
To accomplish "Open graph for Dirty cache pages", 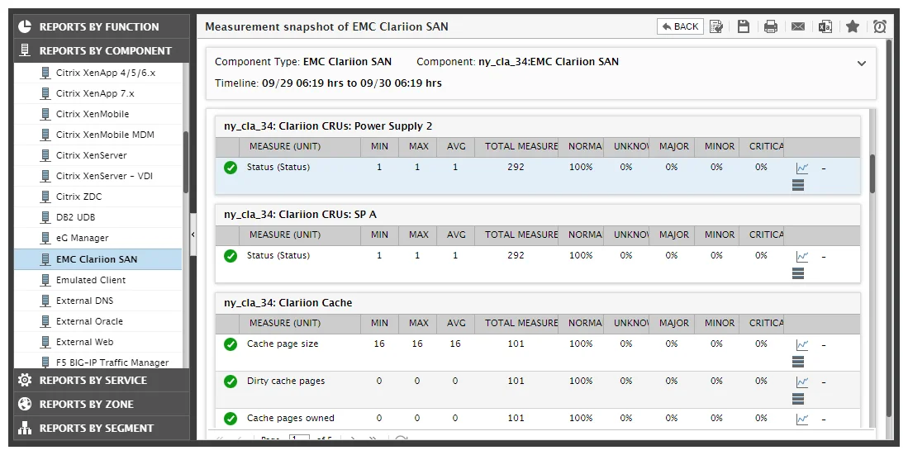I will pos(802,382).
